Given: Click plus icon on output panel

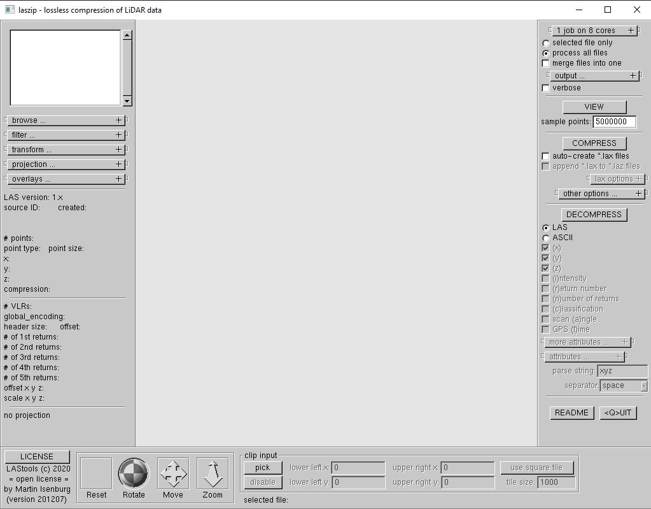Looking at the screenshot, I should pyautogui.click(x=633, y=76).
